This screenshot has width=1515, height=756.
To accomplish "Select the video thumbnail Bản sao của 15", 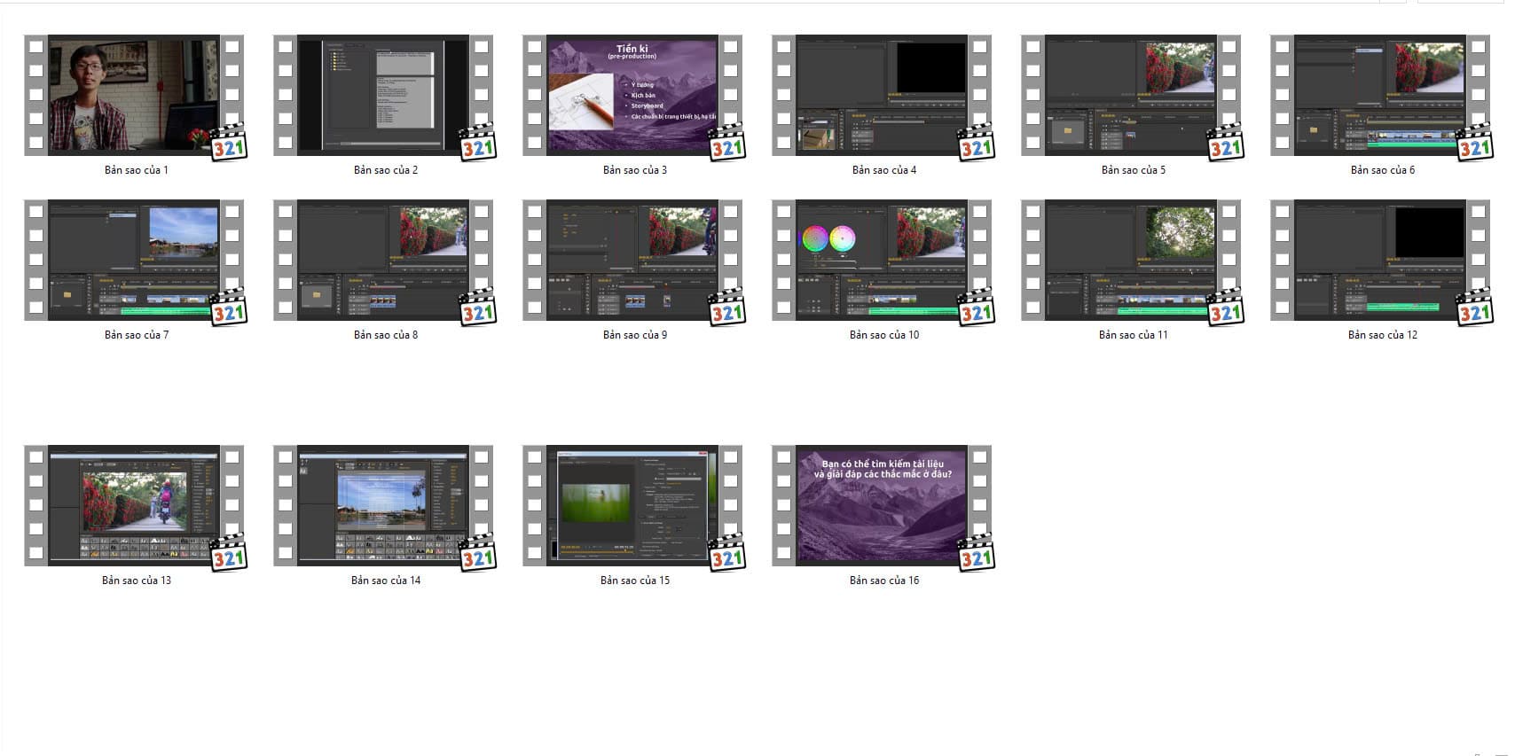I will [632, 506].
